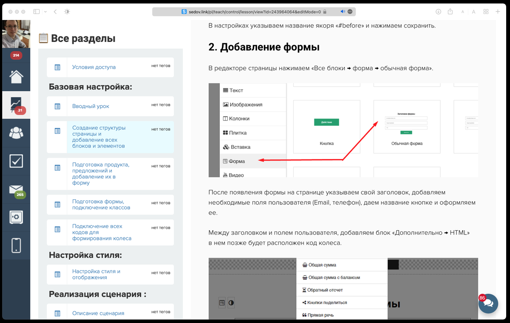The height and width of the screenshot is (323, 510).
Task: Open the "Условия доступа" lesson link
Action: point(93,67)
